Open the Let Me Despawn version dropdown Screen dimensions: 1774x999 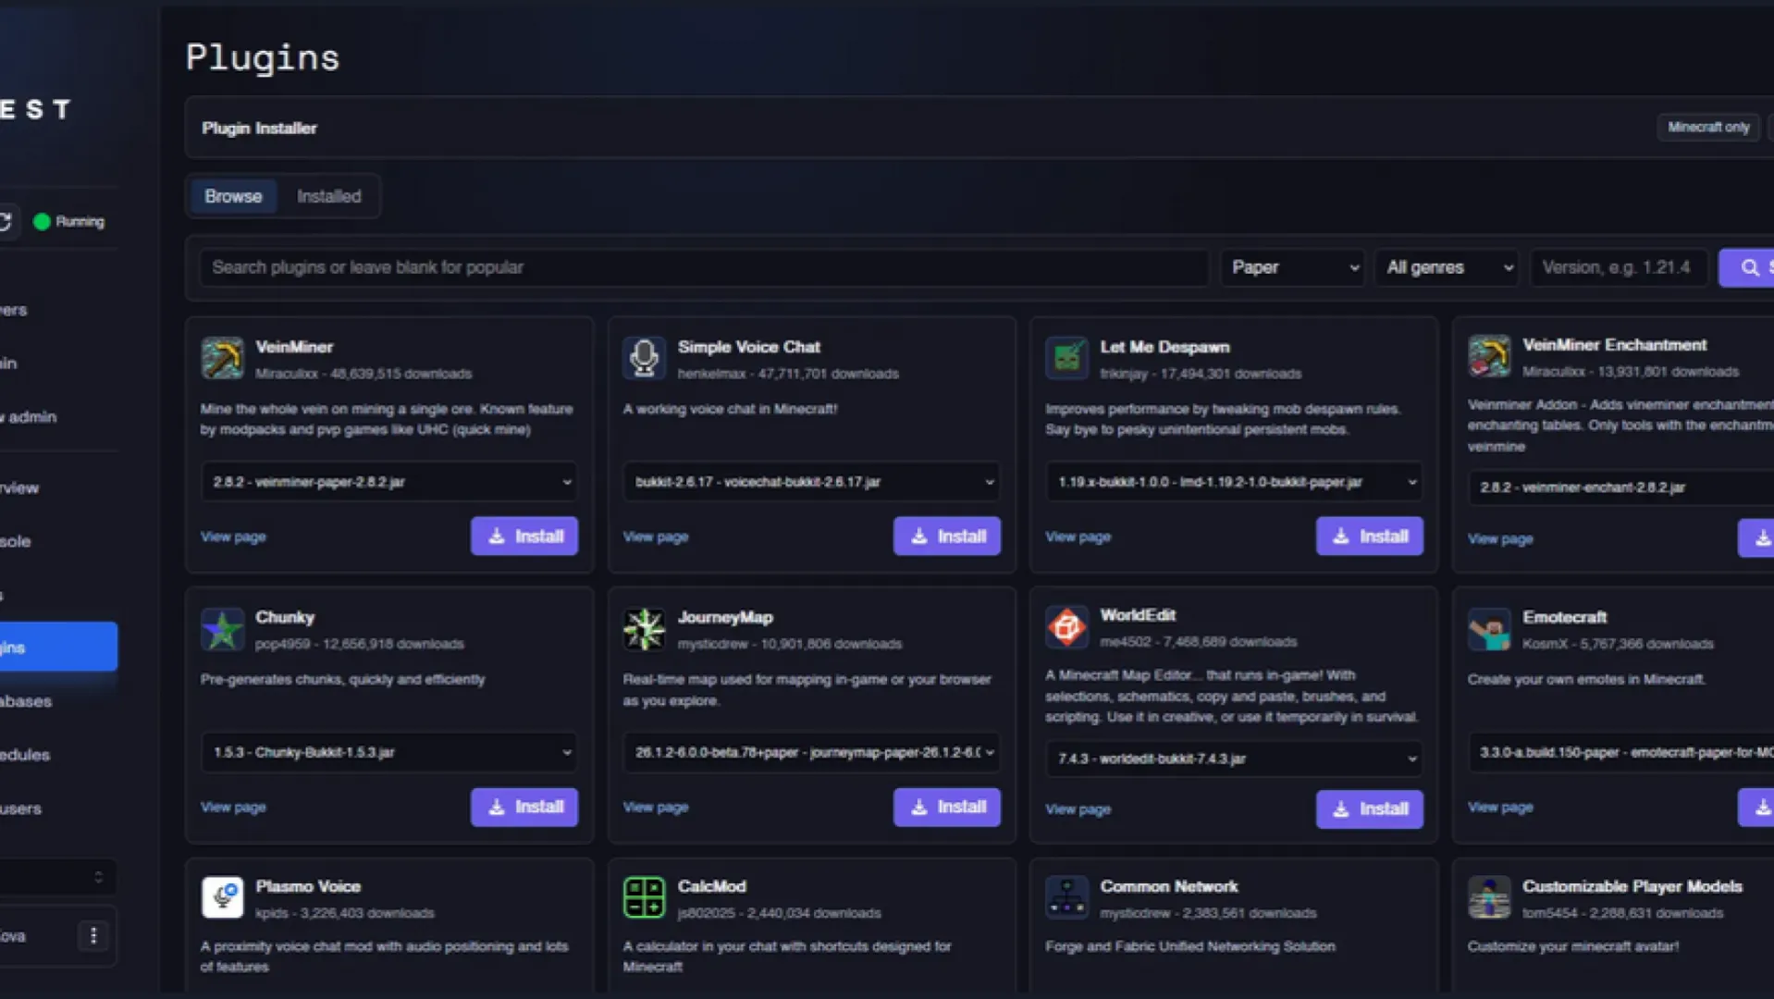tap(1234, 482)
